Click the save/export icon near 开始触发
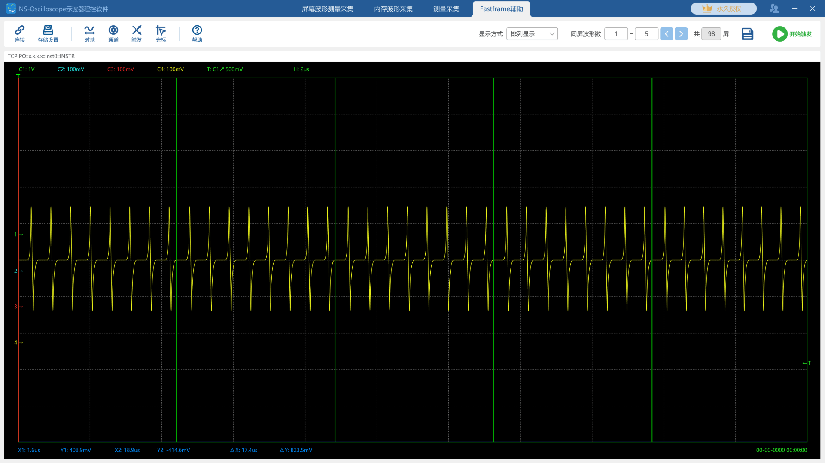 (747, 33)
